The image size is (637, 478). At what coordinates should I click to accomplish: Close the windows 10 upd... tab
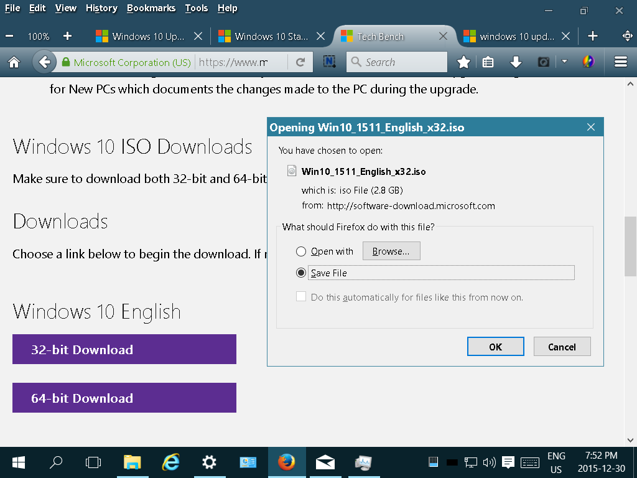tap(565, 36)
